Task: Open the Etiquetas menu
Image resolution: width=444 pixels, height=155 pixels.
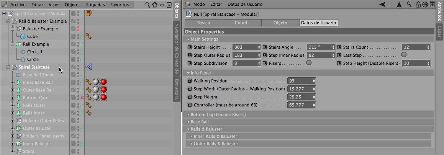Action: pos(95,5)
